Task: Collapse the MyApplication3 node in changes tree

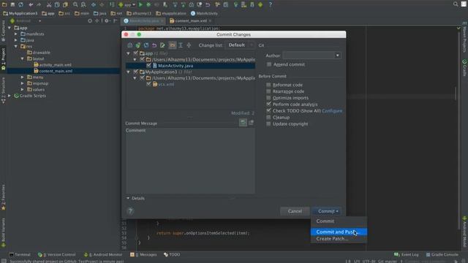Action: [x=129, y=72]
